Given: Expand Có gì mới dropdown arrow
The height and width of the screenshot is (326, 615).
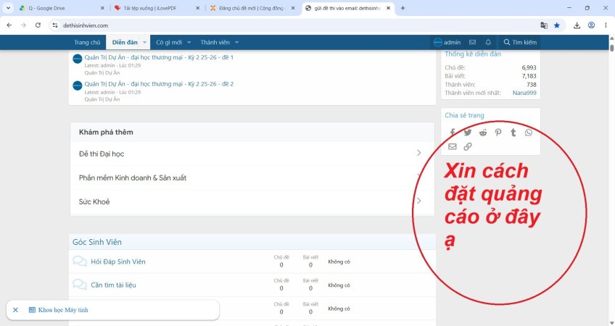Looking at the screenshot, I should tap(189, 42).
